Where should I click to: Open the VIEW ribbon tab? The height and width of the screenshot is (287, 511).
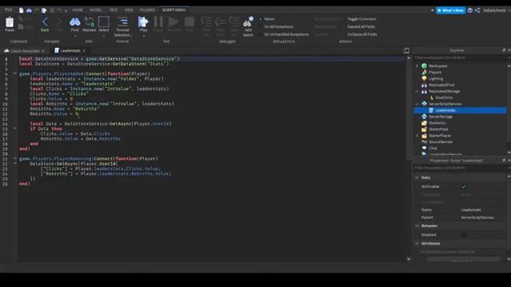click(129, 10)
